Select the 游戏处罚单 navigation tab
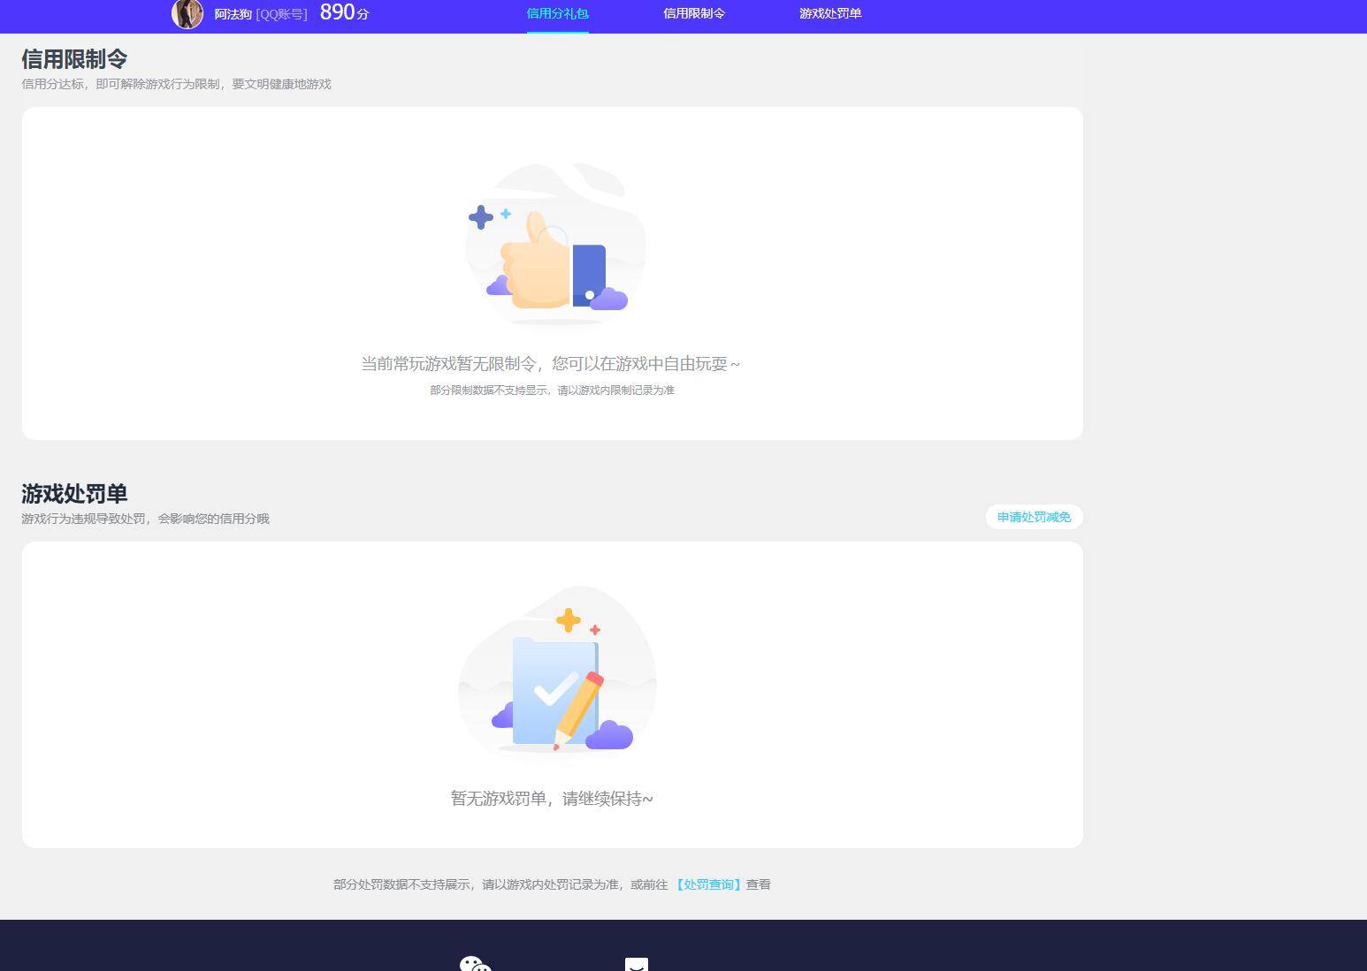1367x971 pixels. click(x=829, y=13)
